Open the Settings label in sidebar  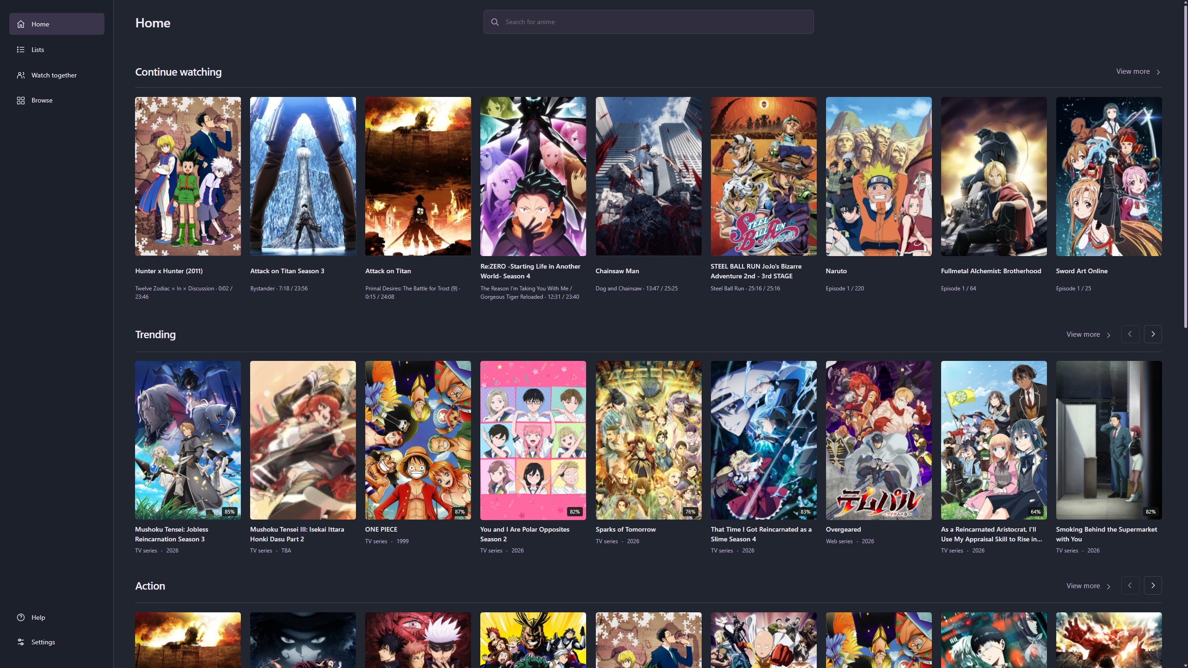[x=43, y=642]
